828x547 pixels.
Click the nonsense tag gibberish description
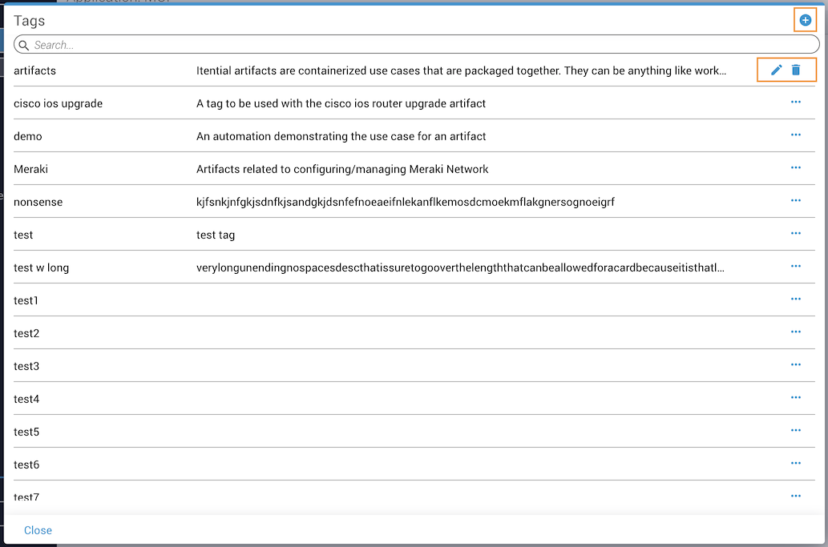point(406,202)
